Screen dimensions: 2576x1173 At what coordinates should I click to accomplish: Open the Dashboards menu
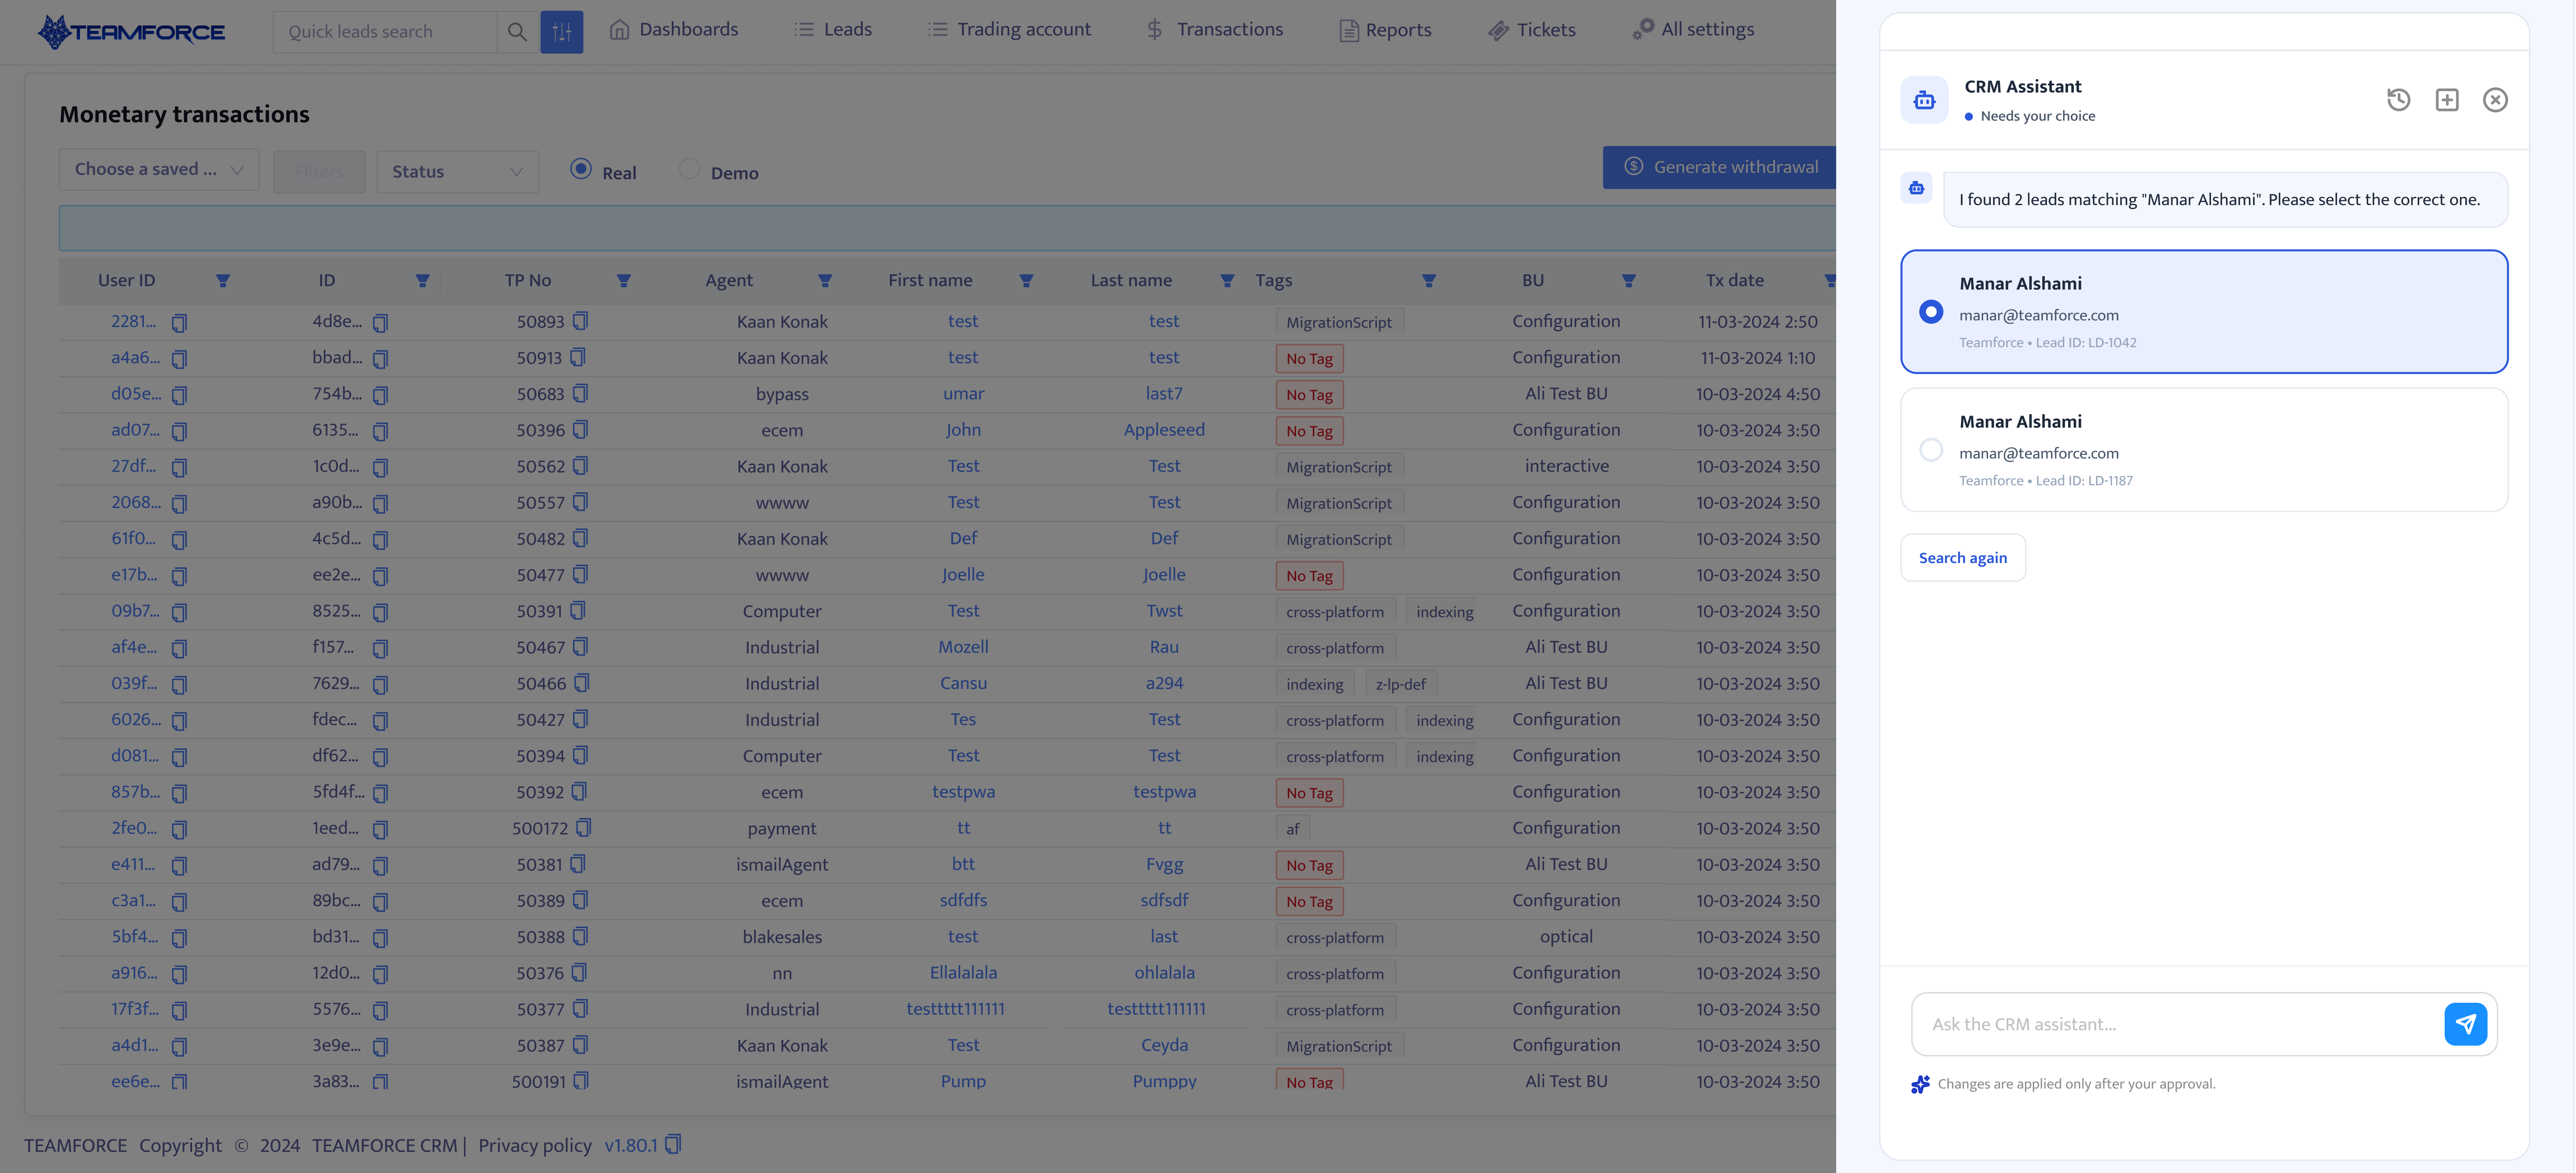point(674,30)
